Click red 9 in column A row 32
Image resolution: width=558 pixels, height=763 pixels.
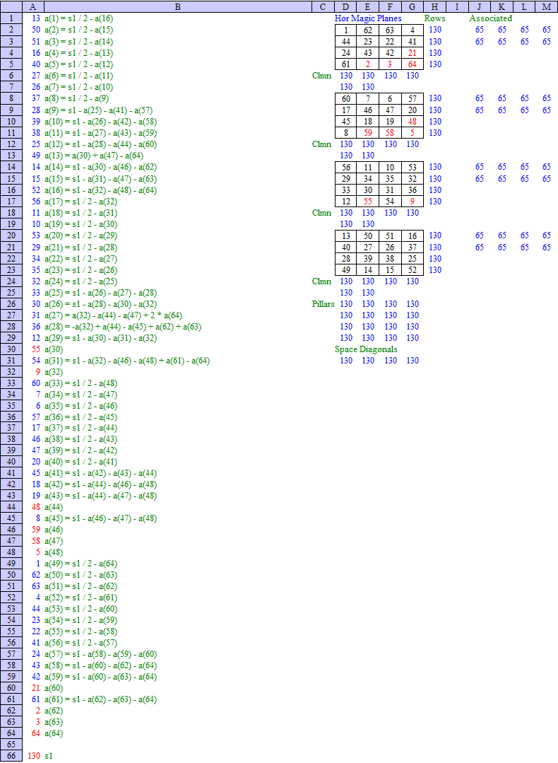pos(38,372)
